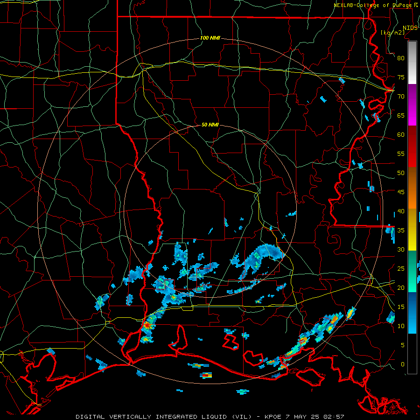The height and width of the screenshot is (420, 420).
Task: Click the 40 value on color scale
Action: tap(401, 211)
